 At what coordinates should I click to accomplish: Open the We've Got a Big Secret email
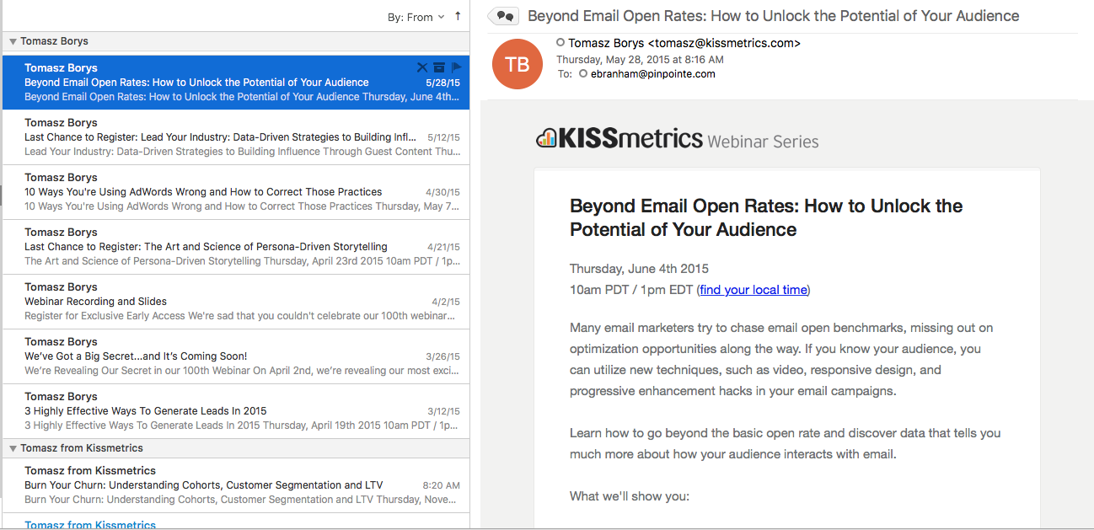(x=236, y=356)
